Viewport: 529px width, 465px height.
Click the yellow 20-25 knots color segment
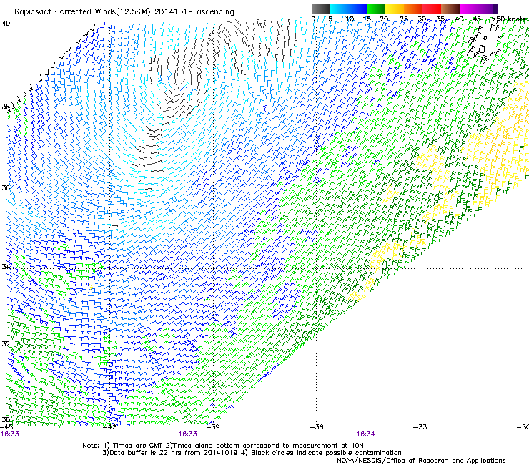(395, 9)
